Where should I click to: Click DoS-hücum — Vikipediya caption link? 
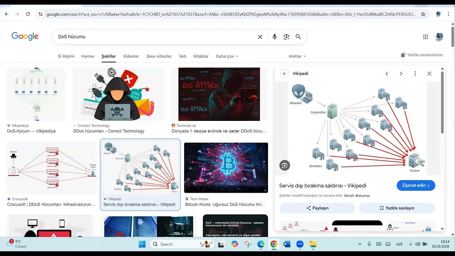coord(31,131)
